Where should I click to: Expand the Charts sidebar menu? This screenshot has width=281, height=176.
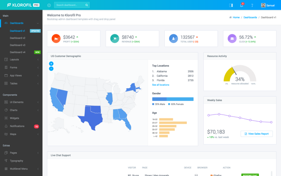pyautogui.click(x=22, y=110)
